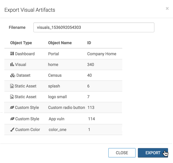Image resolution: width=173 pixels, height=163 pixels.
Task: Click the CLOSE button
Action: [x=122, y=153]
